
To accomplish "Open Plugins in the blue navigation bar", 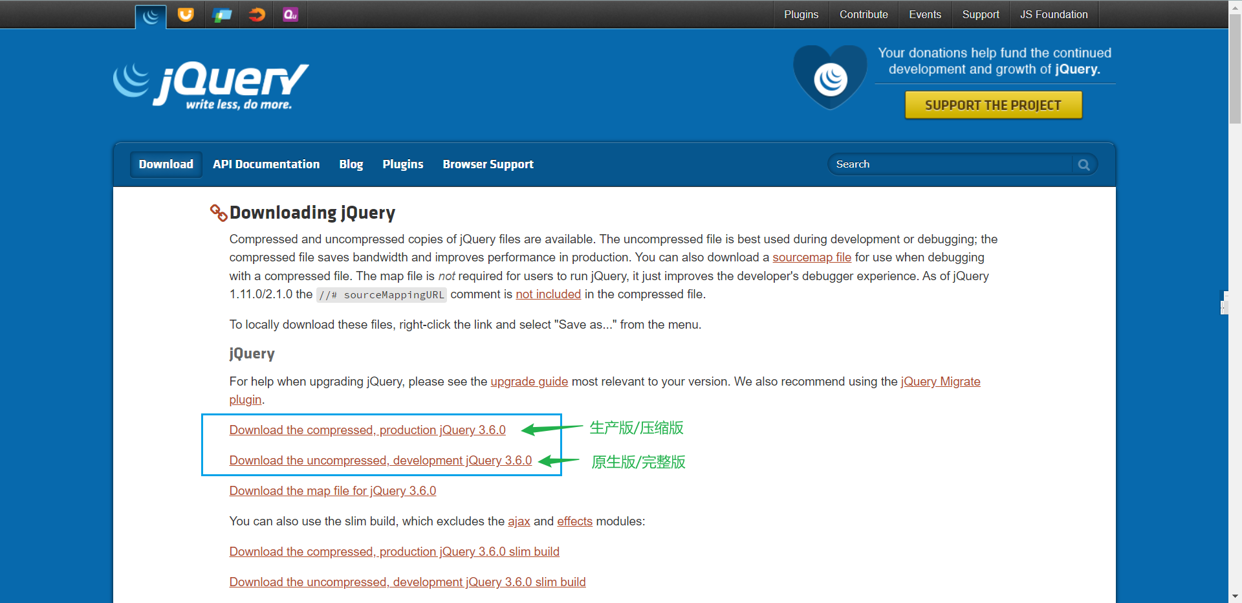I will point(403,164).
